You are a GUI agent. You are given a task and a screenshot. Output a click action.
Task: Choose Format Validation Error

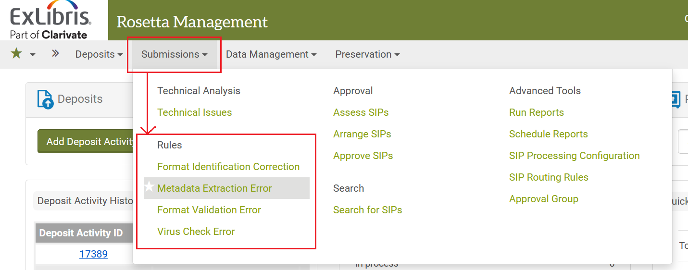point(209,210)
